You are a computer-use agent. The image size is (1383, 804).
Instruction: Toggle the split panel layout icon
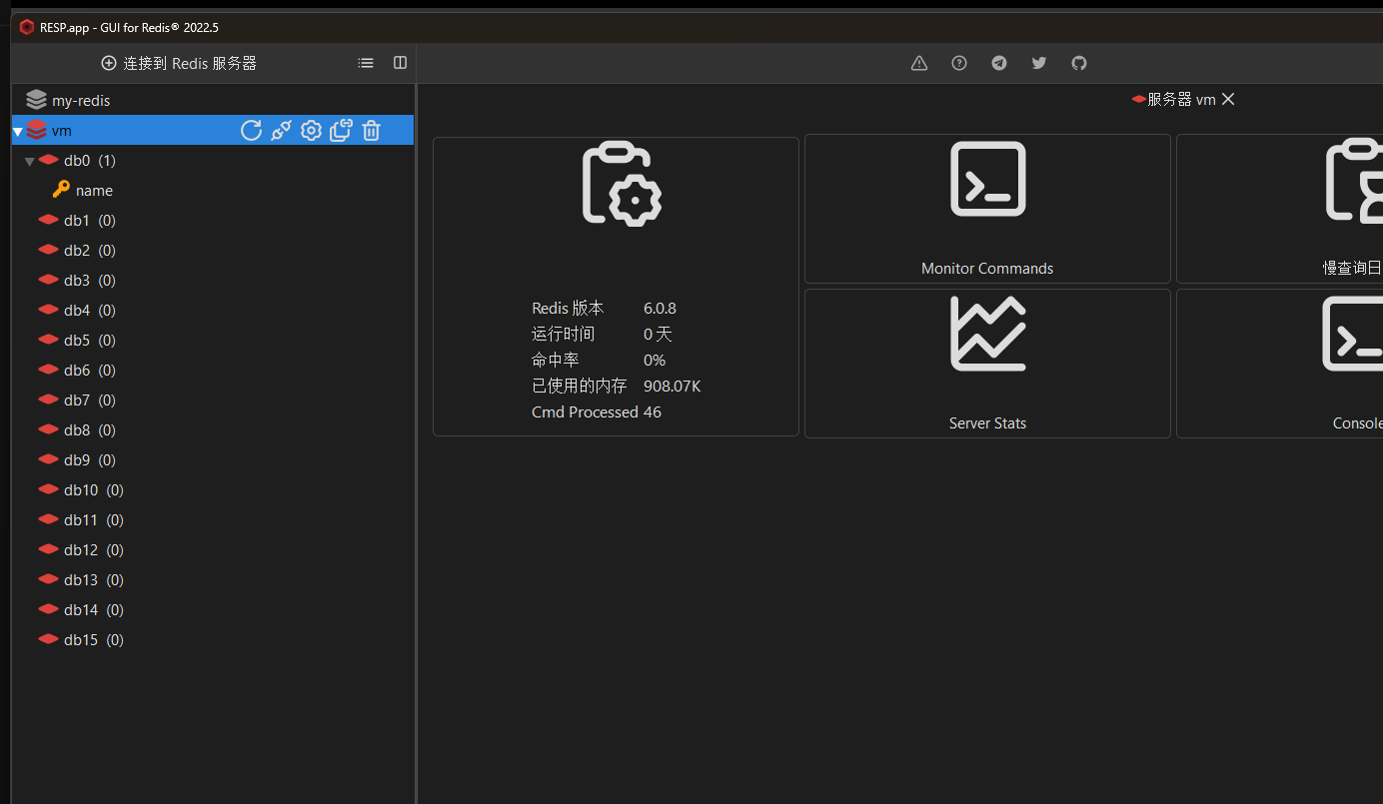point(400,63)
